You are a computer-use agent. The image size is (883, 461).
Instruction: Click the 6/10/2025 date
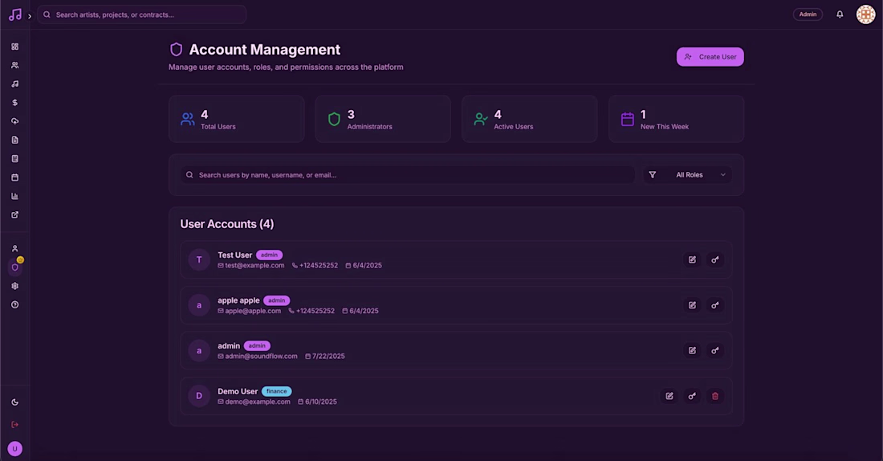(x=321, y=402)
